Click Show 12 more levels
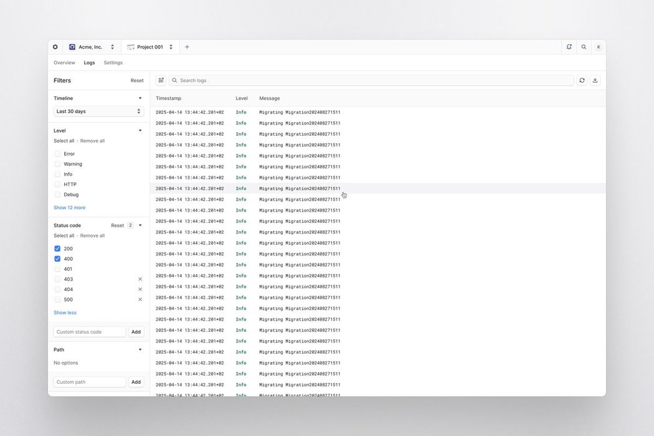The image size is (654, 436). 69,208
